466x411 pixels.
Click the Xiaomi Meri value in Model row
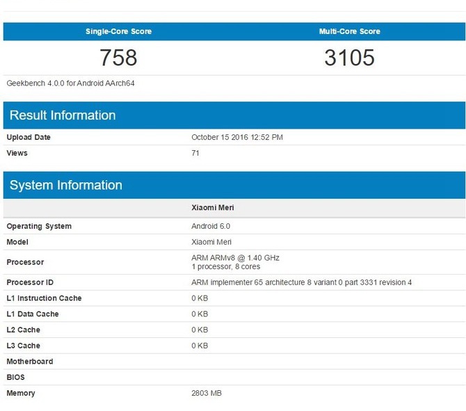(x=211, y=242)
